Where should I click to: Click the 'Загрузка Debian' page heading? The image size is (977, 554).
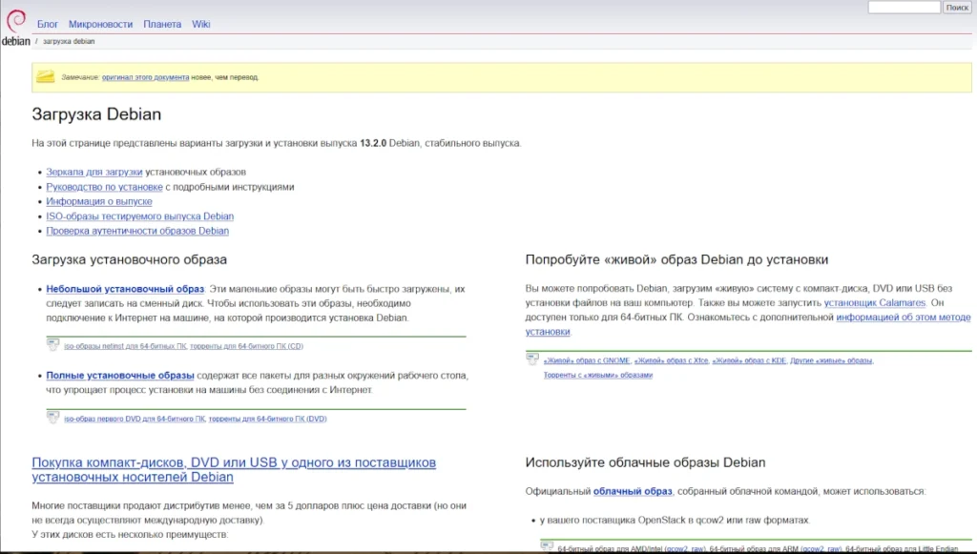(x=96, y=114)
